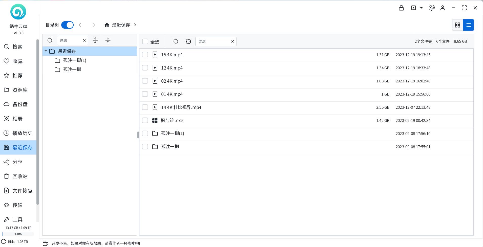The height and width of the screenshot is (247, 483).
Task: Open the player button in title bar
Action: [x=413, y=8]
